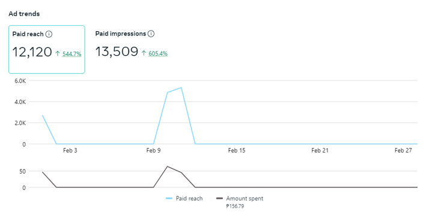Click the green arrow beside 605.4%

click(x=144, y=53)
